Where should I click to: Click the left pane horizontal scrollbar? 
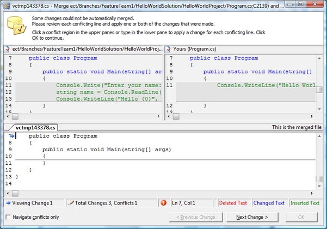click(82, 116)
